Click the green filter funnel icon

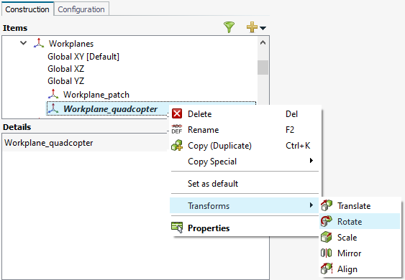tap(229, 27)
